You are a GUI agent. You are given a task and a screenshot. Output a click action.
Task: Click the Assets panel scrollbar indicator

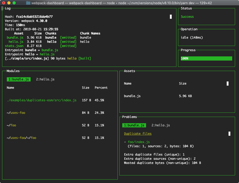click(x=227, y=83)
